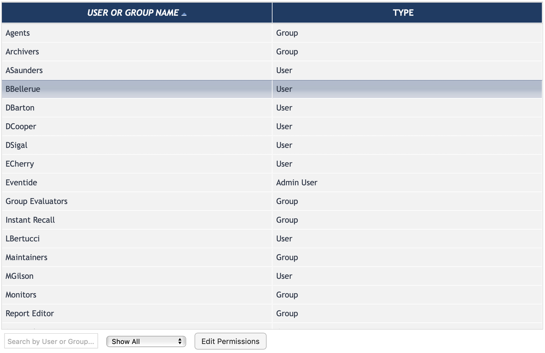Image resolution: width=545 pixels, height=353 pixels.
Task: Sort by User or Group Name column header
Action: point(133,13)
